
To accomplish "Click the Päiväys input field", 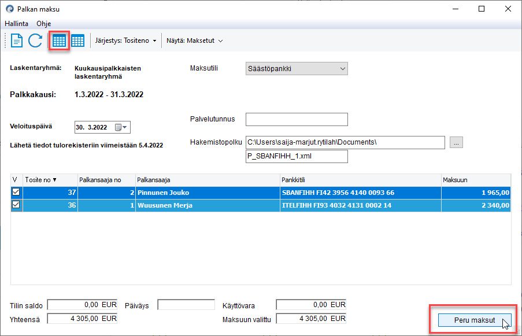I will 186,305.
